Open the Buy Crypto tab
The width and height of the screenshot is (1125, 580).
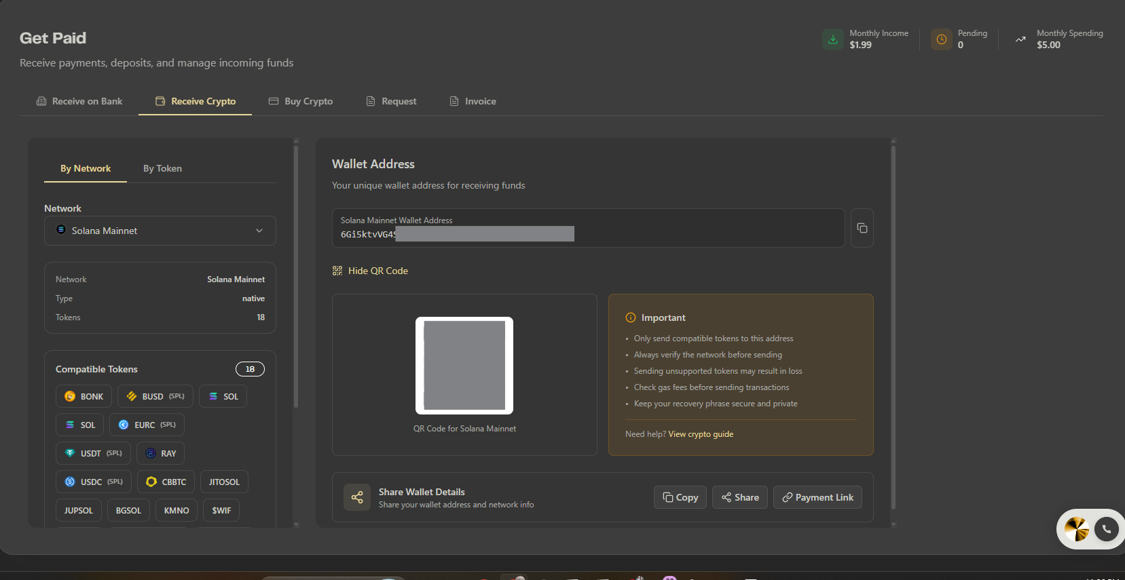pyautogui.click(x=301, y=101)
